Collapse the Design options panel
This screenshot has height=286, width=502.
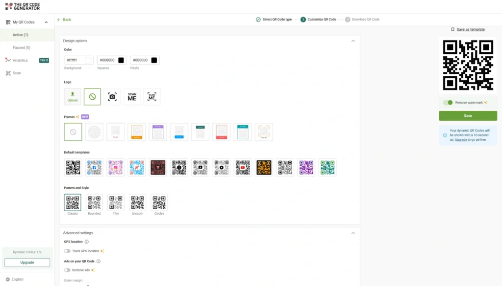353,41
